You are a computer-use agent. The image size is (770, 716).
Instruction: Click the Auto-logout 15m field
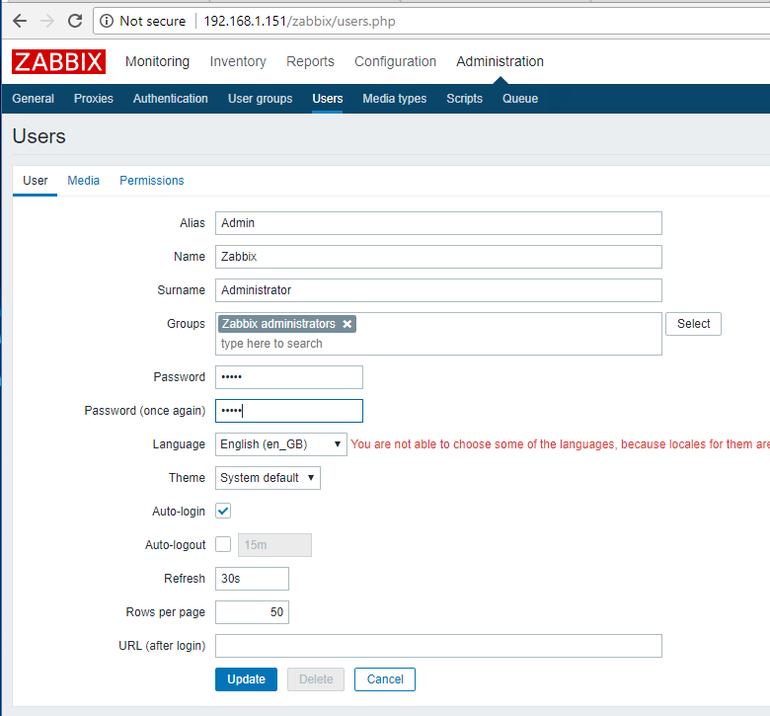274,545
